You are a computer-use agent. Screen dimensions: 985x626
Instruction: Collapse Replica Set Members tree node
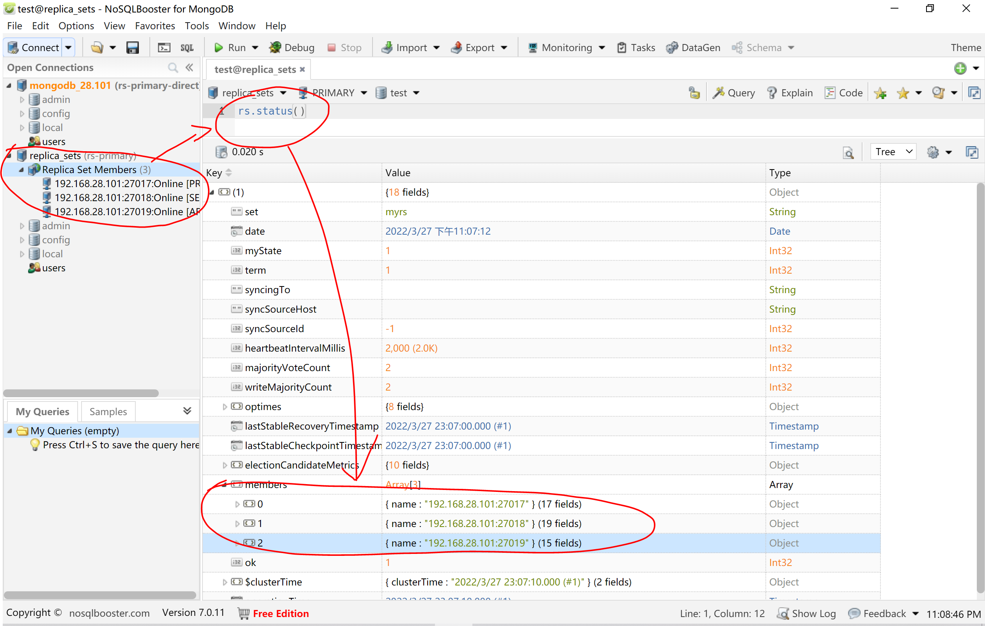coord(21,170)
